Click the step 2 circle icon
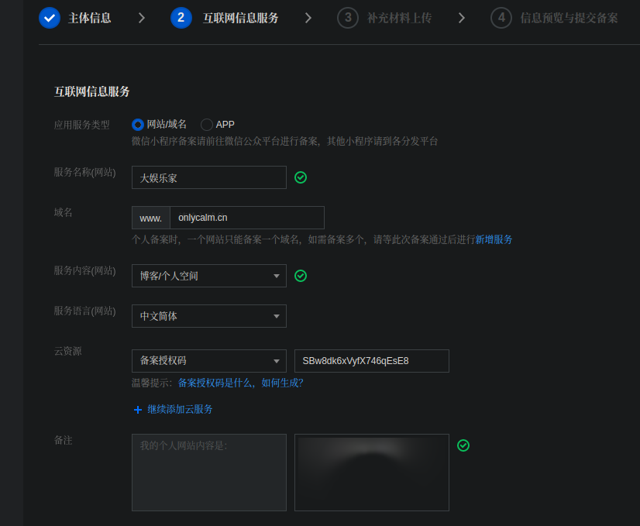Screen dimensions: 640x526 coord(181,18)
